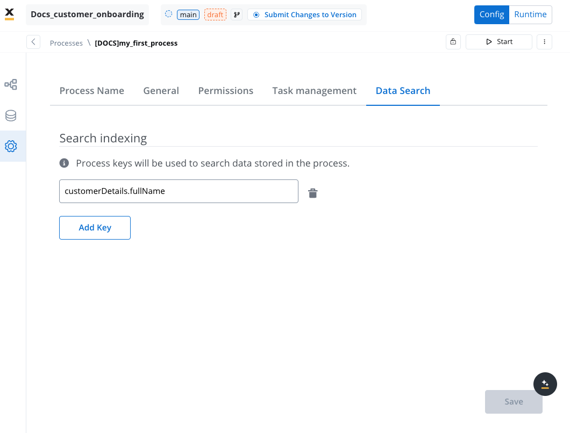The width and height of the screenshot is (570, 433).
Task: Click the Add Key button
Action: 95,228
